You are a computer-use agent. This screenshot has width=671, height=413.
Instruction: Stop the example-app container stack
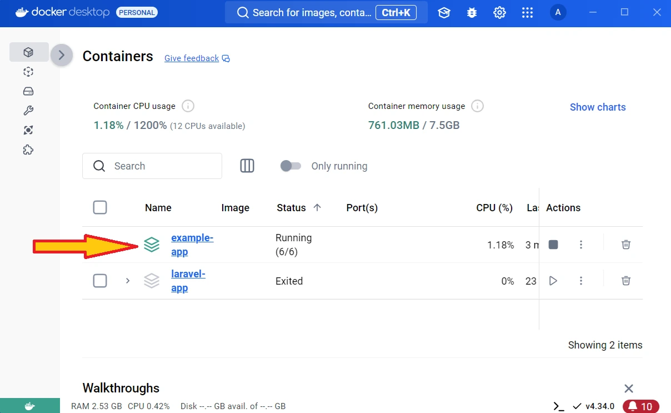click(x=553, y=245)
